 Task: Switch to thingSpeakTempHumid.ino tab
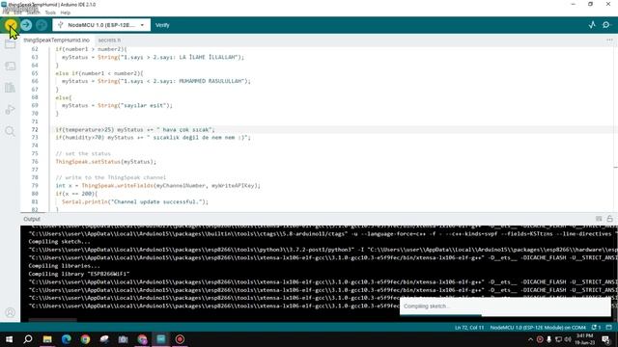point(56,40)
